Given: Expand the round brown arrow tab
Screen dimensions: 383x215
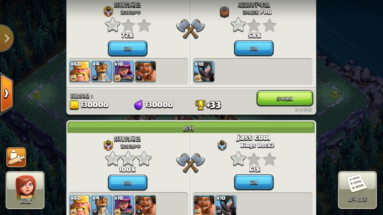Looking at the screenshot, I should tap(7, 38).
